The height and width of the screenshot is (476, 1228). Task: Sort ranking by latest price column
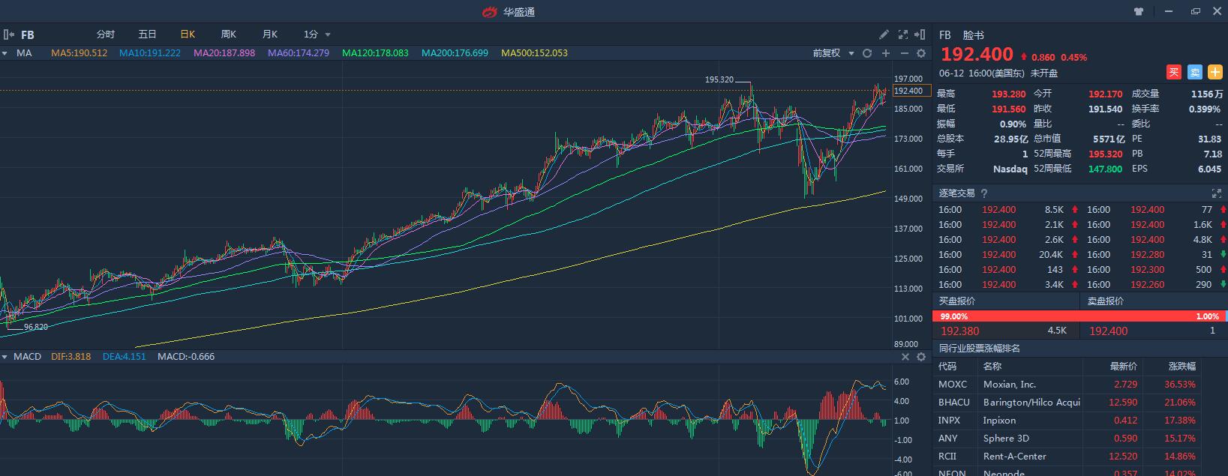point(1124,367)
